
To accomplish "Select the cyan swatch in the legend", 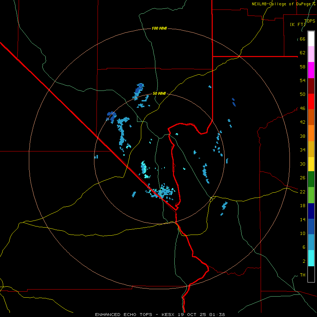I will tap(311, 258).
